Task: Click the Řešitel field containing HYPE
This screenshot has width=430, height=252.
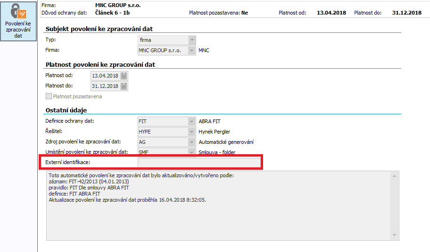Action: (162, 132)
